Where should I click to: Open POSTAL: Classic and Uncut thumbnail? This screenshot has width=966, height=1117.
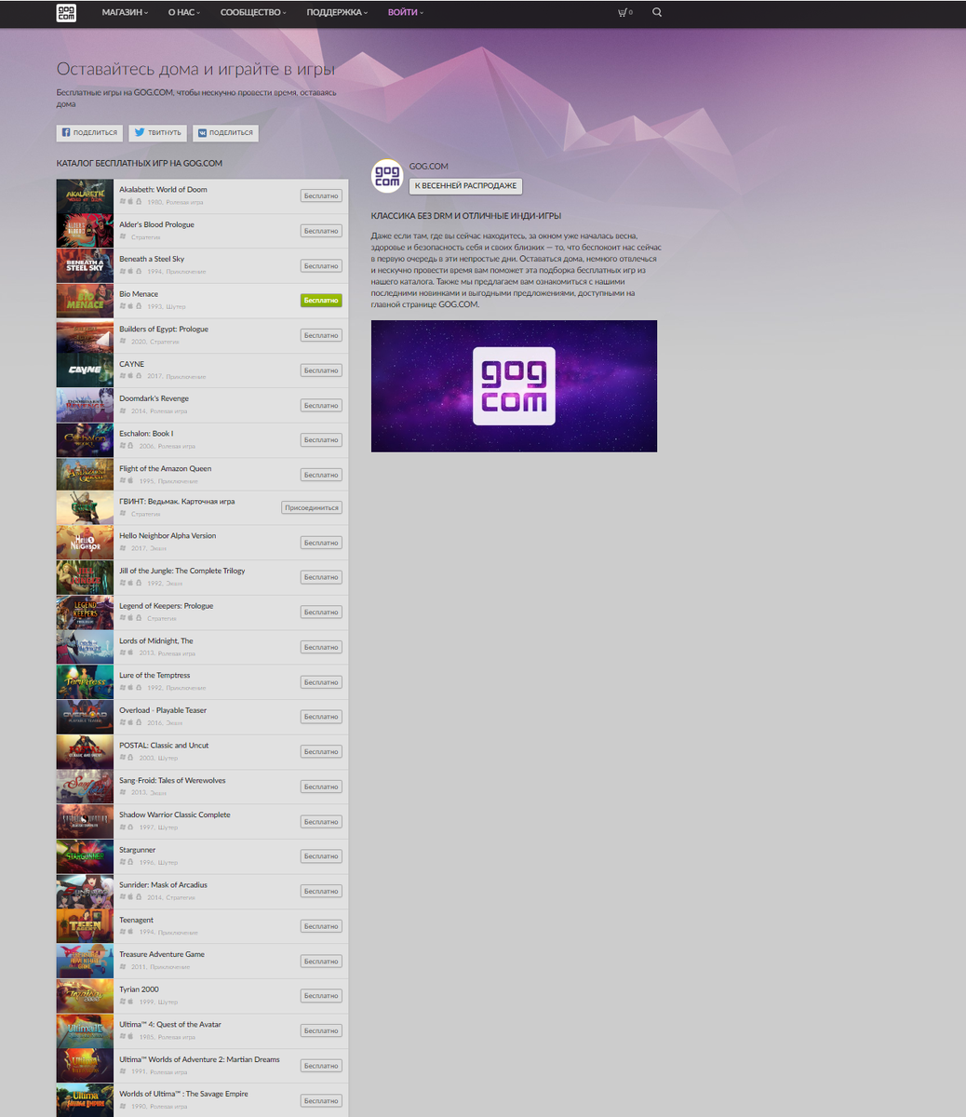click(x=85, y=752)
